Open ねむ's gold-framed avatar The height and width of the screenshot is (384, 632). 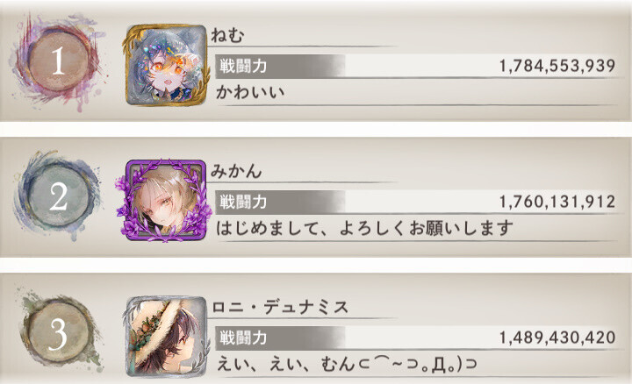pos(167,64)
